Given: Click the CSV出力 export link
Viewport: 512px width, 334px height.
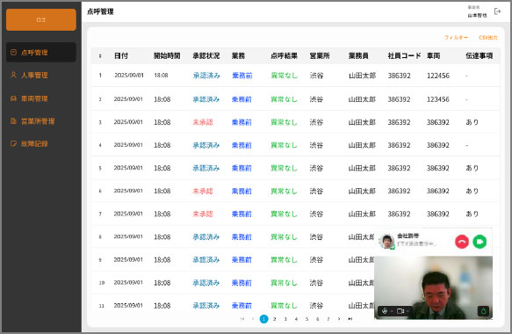Looking at the screenshot, I should click(x=488, y=38).
